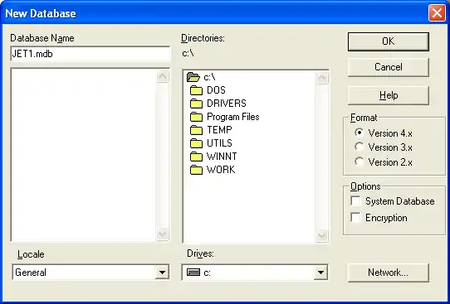
Task: Click the Database Name input field
Action: pyautogui.click(x=90, y=54)
